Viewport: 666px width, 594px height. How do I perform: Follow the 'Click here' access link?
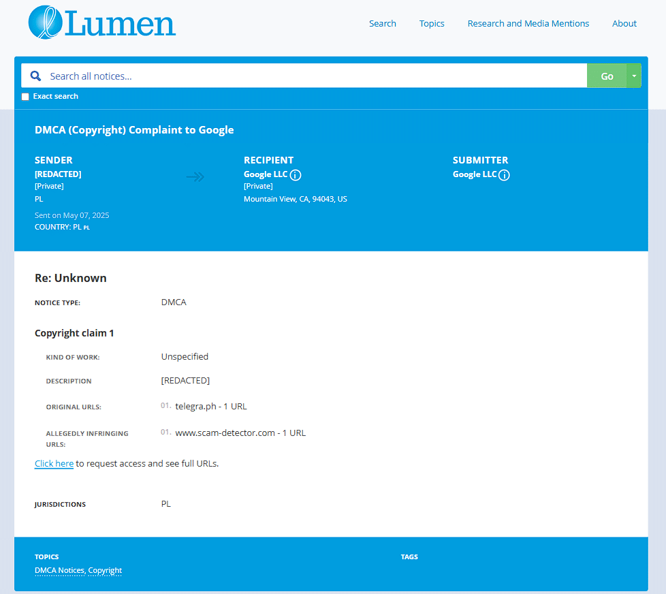(x=54, y=464)
